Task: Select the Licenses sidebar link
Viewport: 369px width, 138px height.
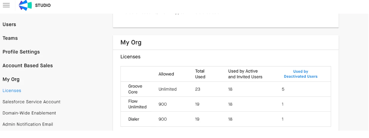Action: coord(12,91)
